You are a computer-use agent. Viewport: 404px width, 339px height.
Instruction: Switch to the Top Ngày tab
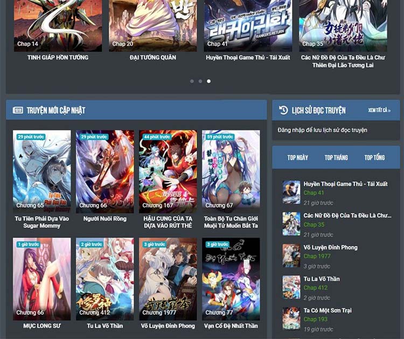tap(298, 157)
